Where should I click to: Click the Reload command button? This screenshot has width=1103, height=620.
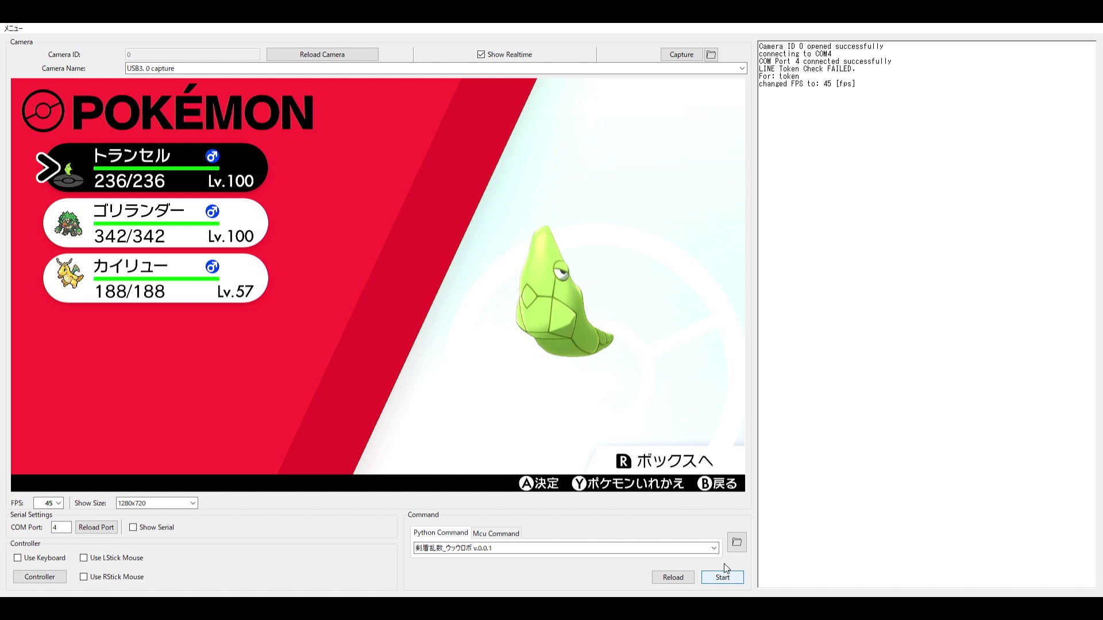point(673,577)
